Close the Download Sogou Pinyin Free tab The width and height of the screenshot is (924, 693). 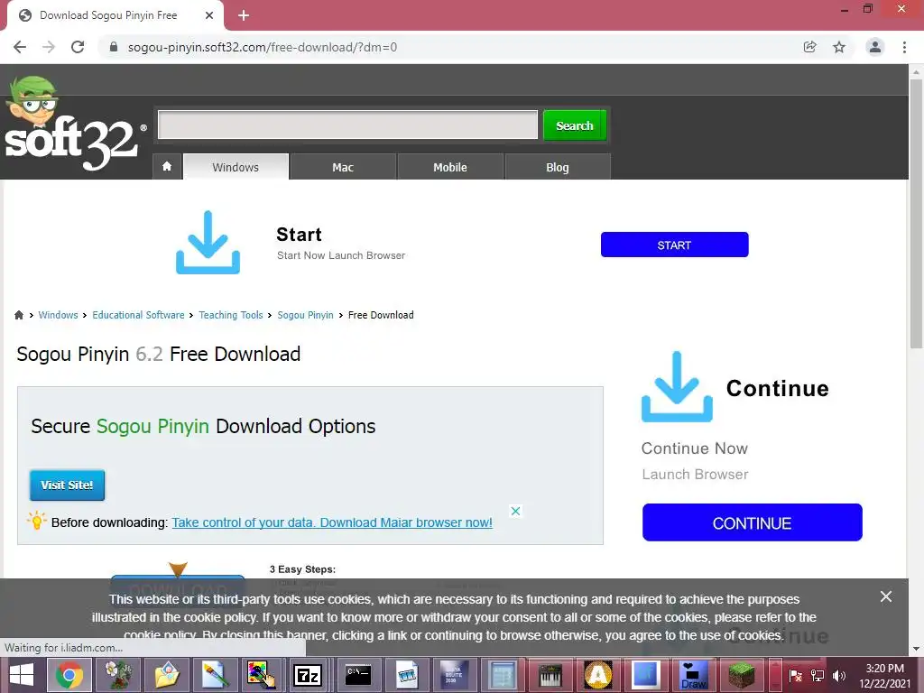click(x=209, y=15)
